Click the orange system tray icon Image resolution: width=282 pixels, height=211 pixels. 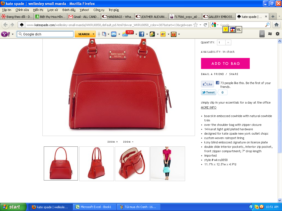click(x=262, y=207)
